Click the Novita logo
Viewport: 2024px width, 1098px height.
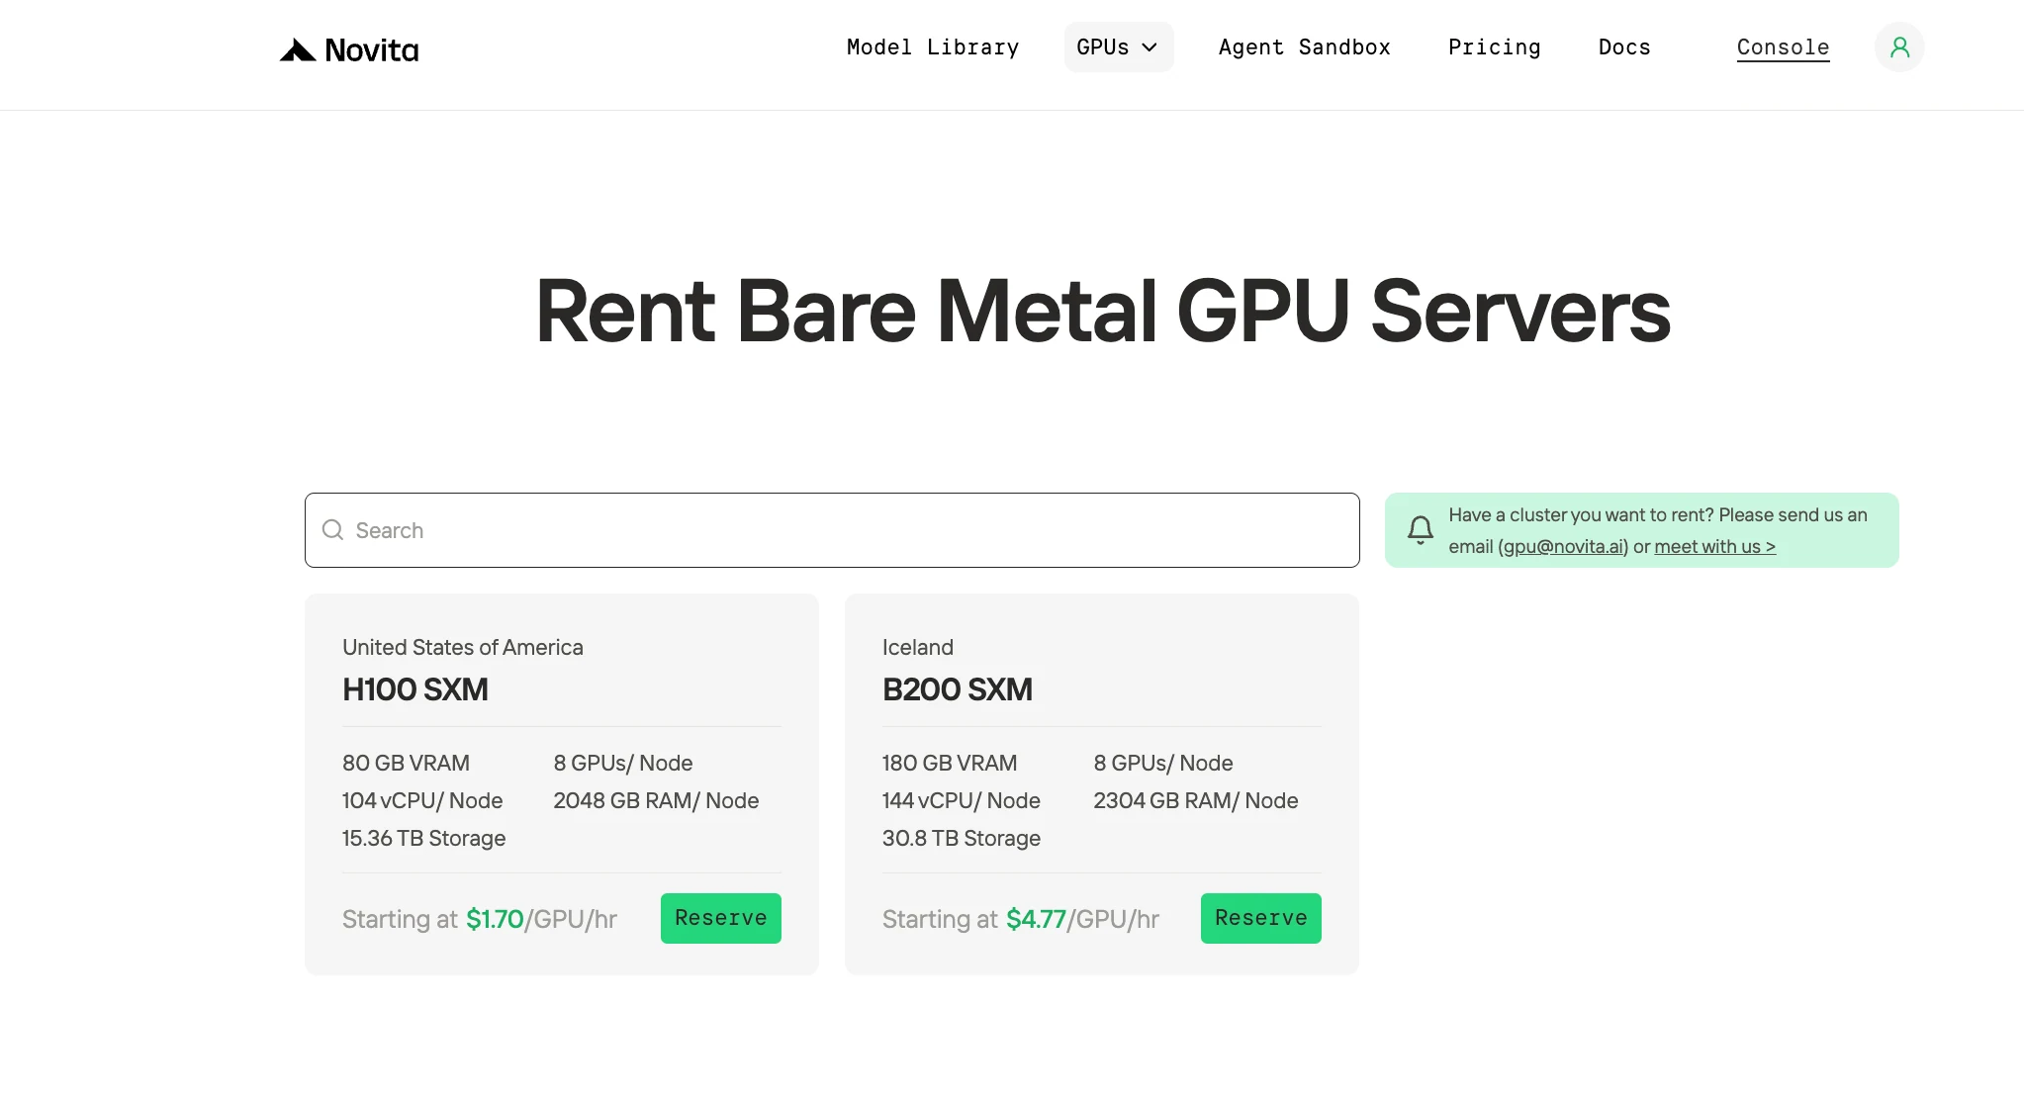(349, 49)
